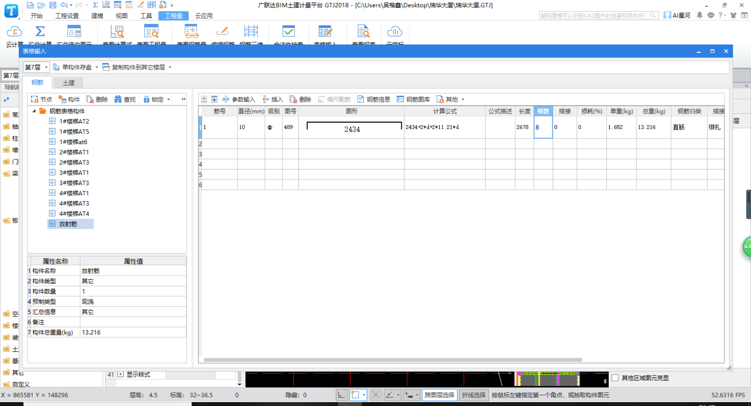Move rebar row down arrow icon
Image resolution: width=751 pixels, height=406 pixels.
[x=214, y=99]
